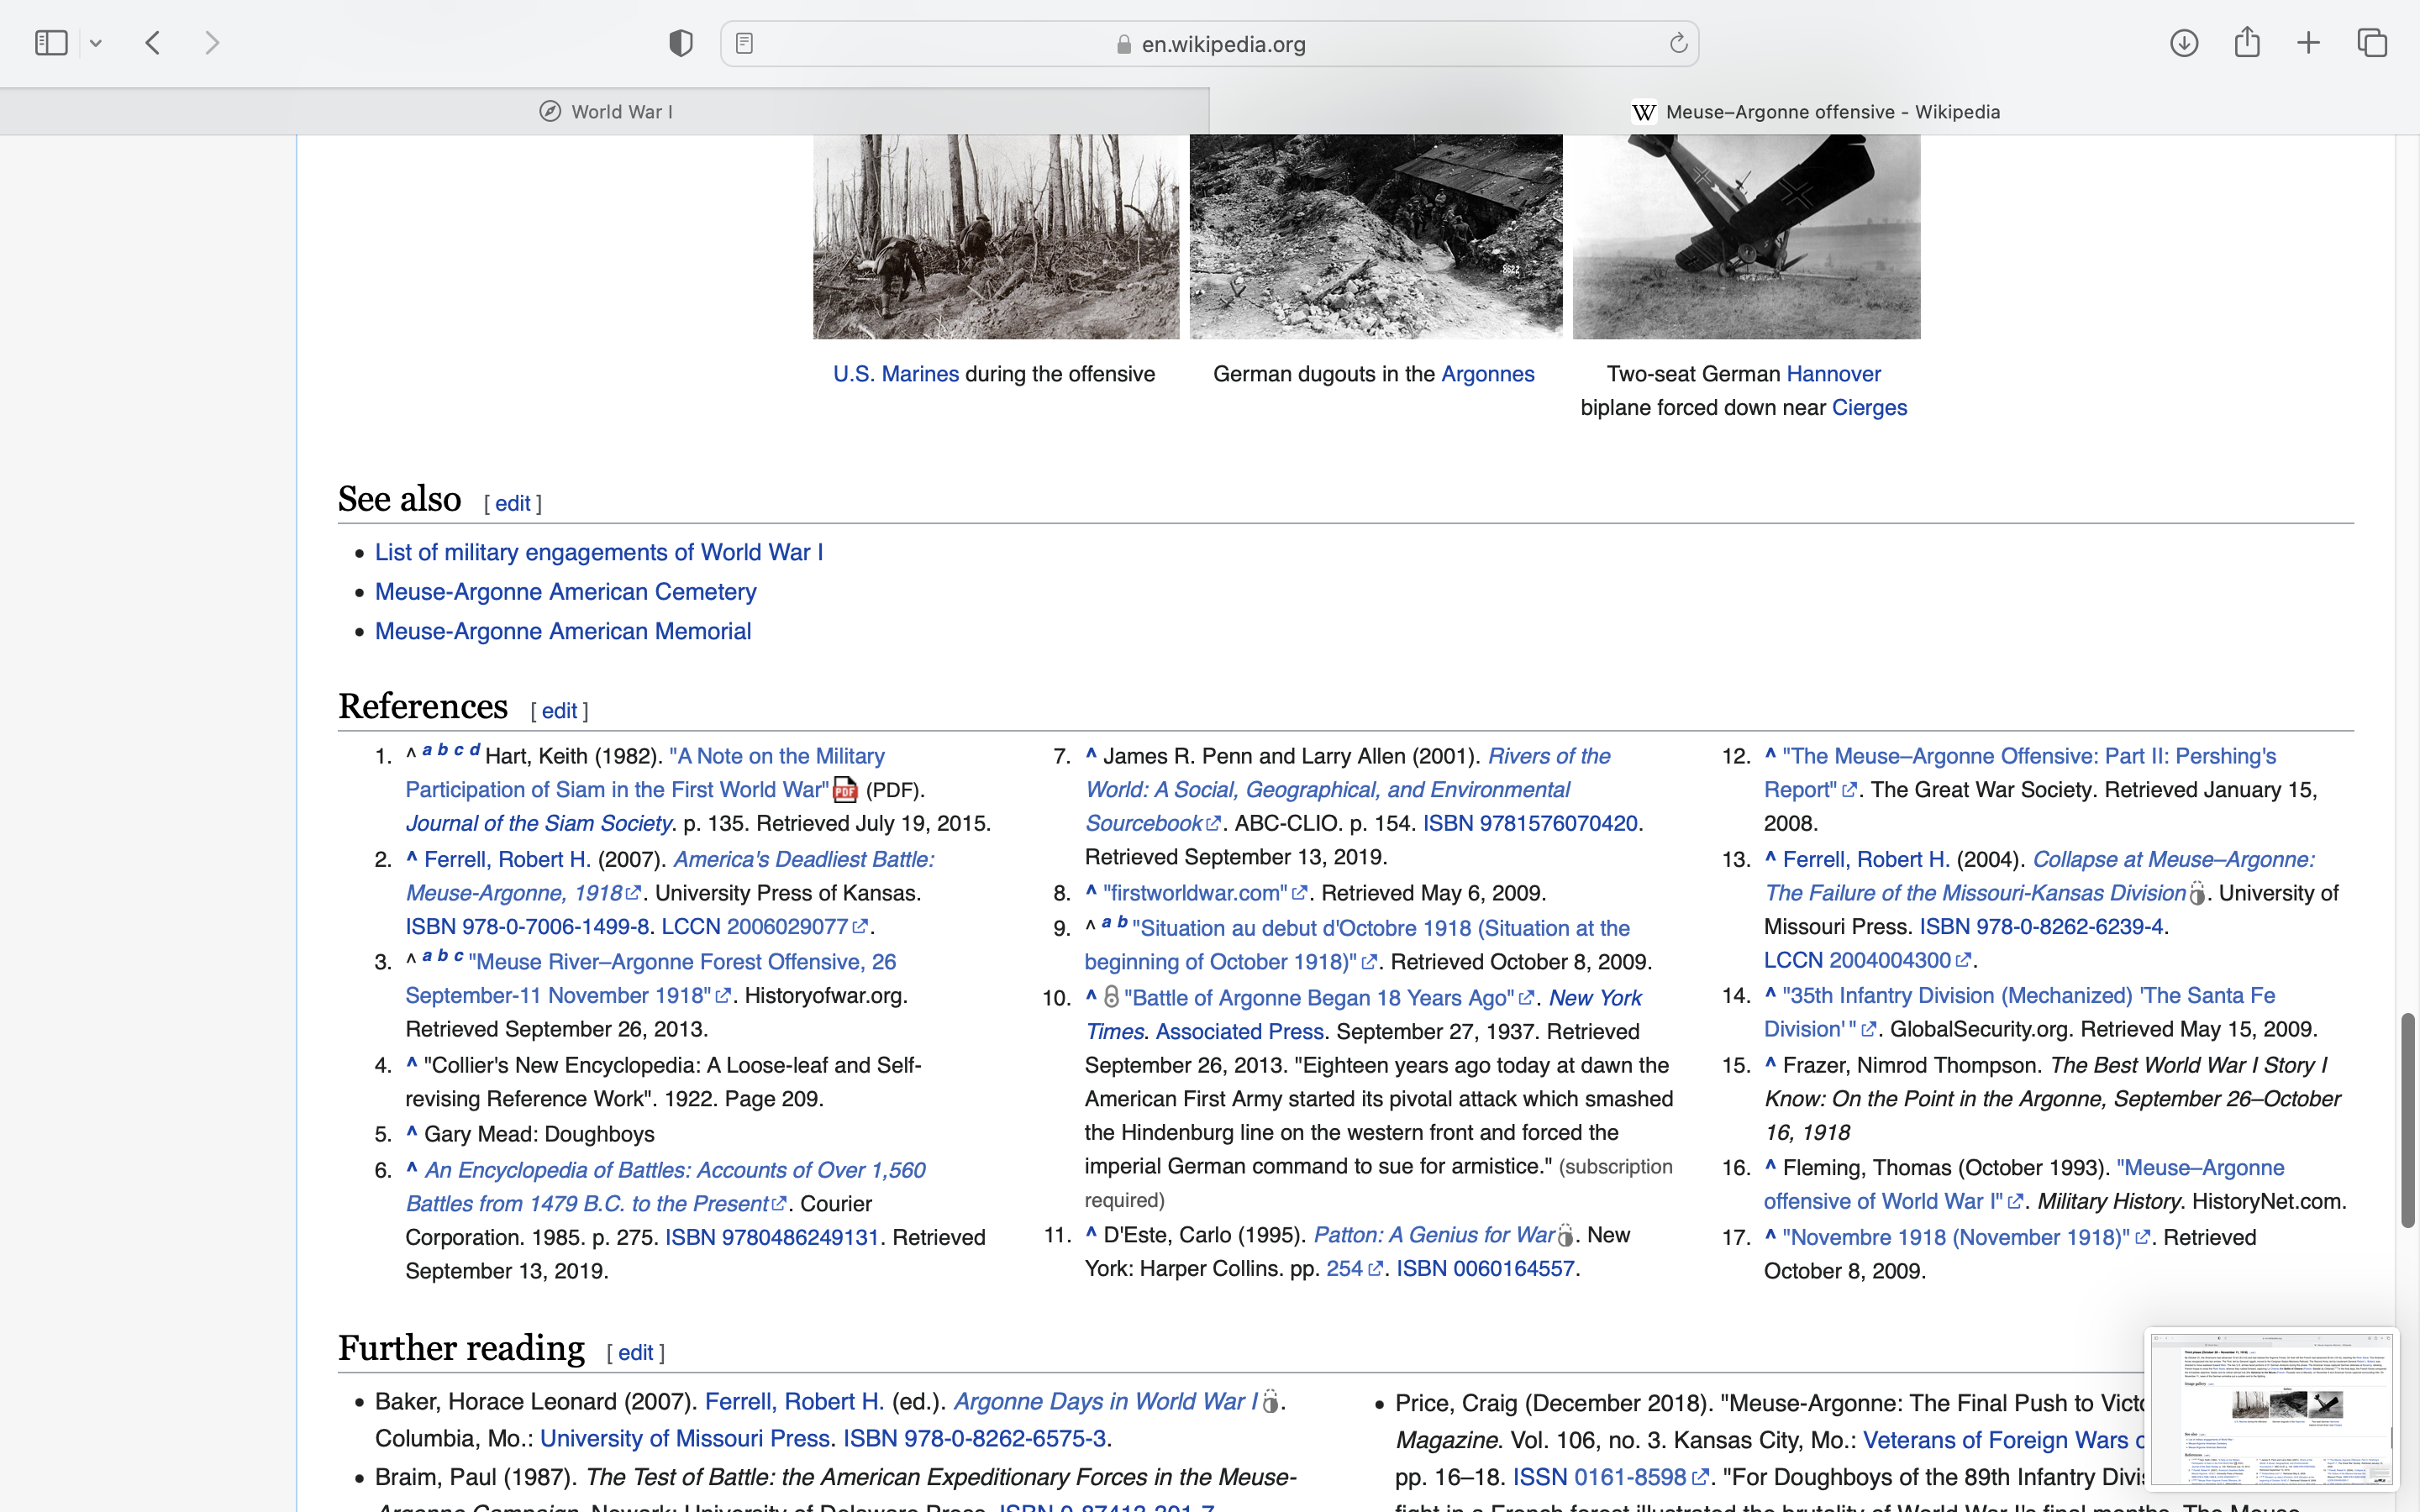
Task: Show the downloads list
Action: coord(2183,43)
